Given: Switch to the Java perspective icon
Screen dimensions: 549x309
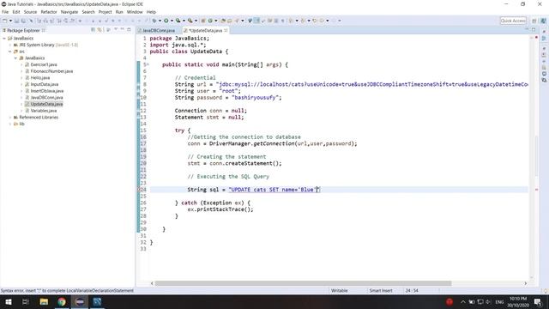Looking at the screenshot, I should pos(543,21).
